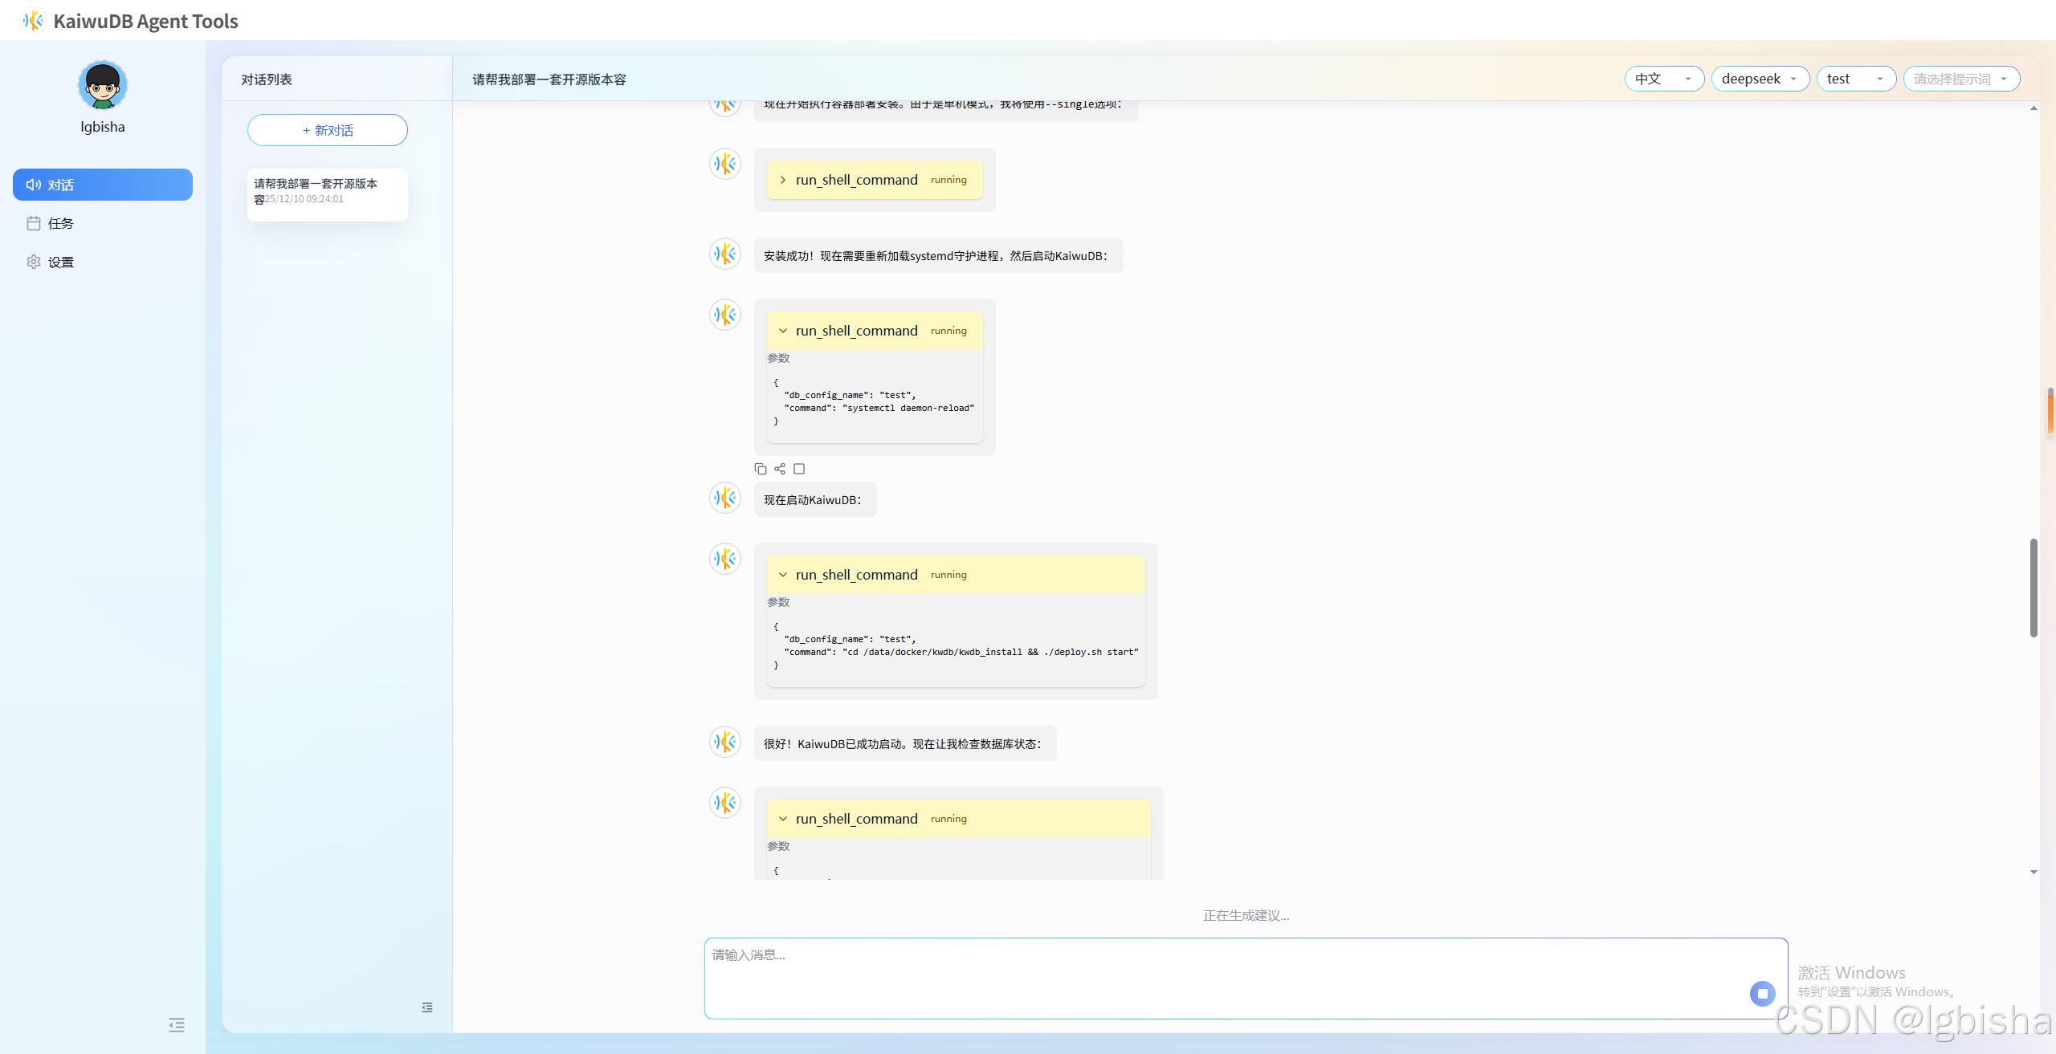2056x1054 pixels.
Task: Copy the message using the copy icon
Action: (x=760, y=469)
